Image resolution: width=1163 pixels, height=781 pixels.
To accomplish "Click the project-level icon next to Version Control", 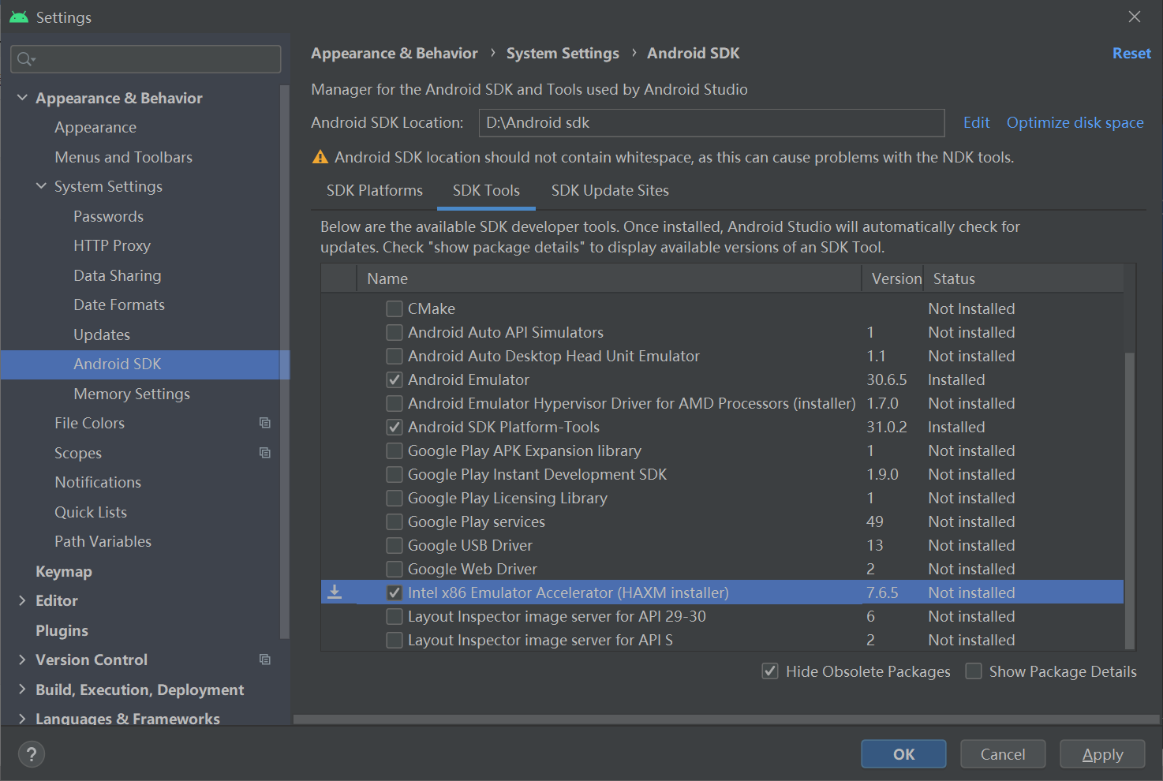I will click(x=265, y=660).
